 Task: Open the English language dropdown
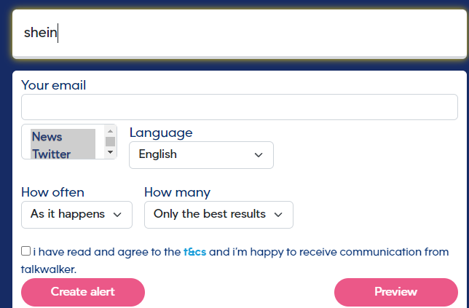coord(201,155)
